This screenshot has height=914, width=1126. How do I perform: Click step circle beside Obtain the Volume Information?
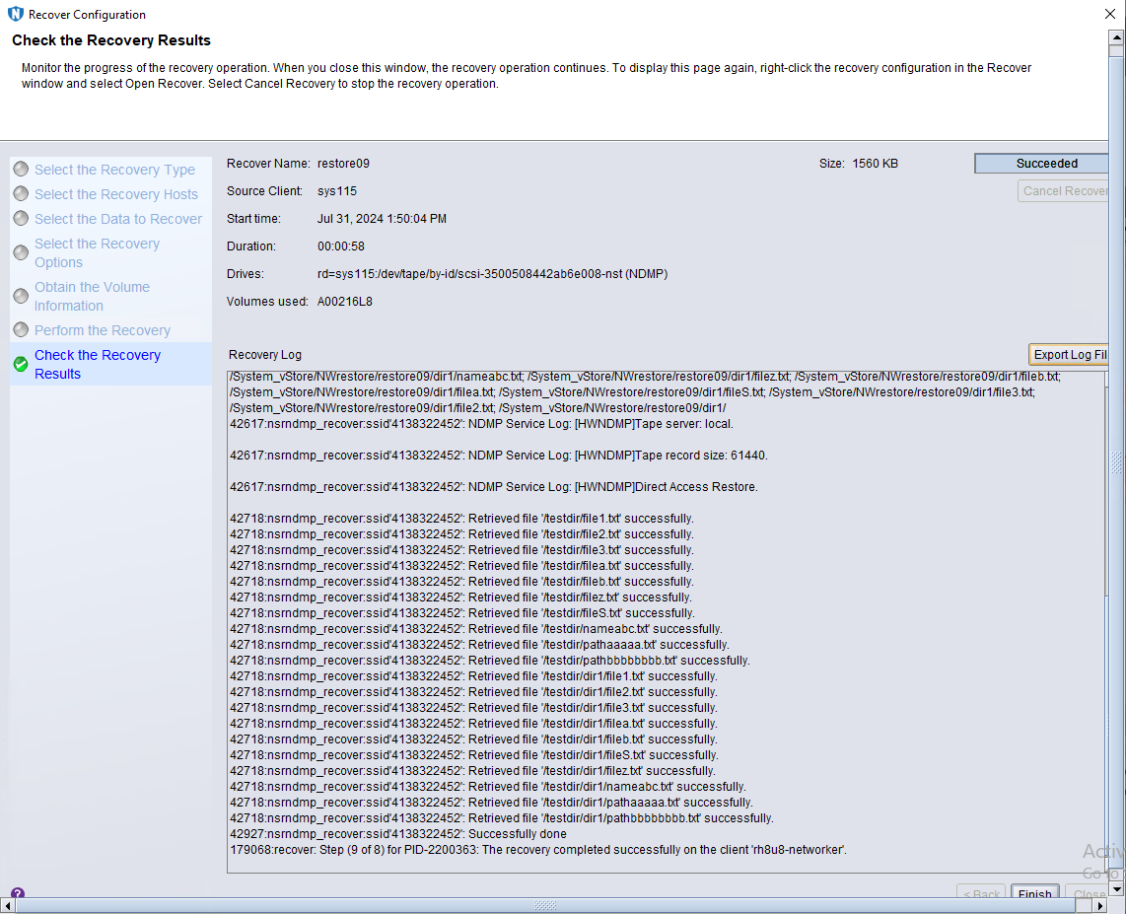[21, 296]
